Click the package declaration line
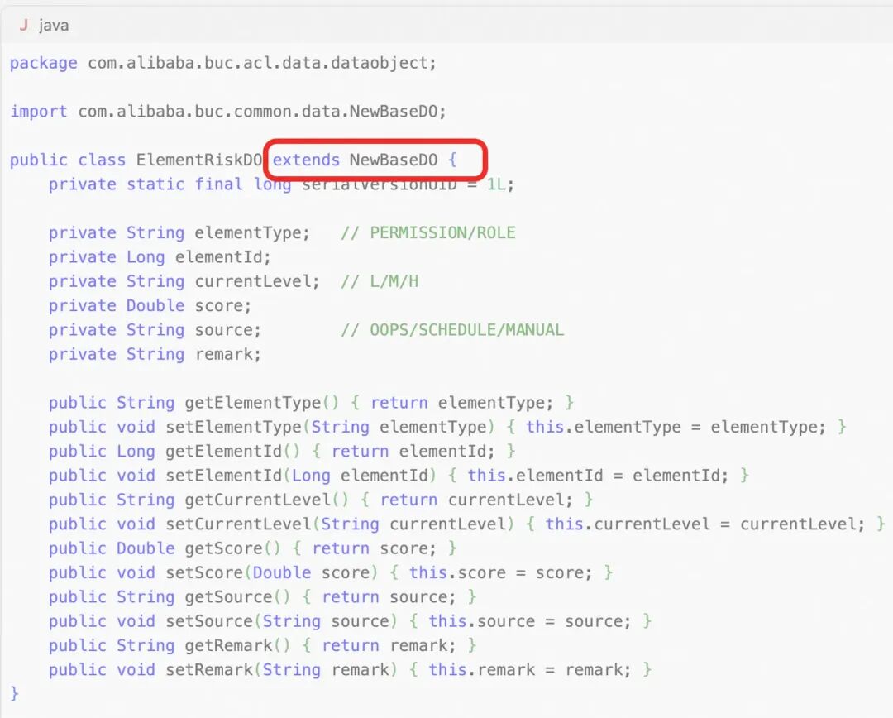The height and width of the screenshot is (718, 893). [222, 63]
